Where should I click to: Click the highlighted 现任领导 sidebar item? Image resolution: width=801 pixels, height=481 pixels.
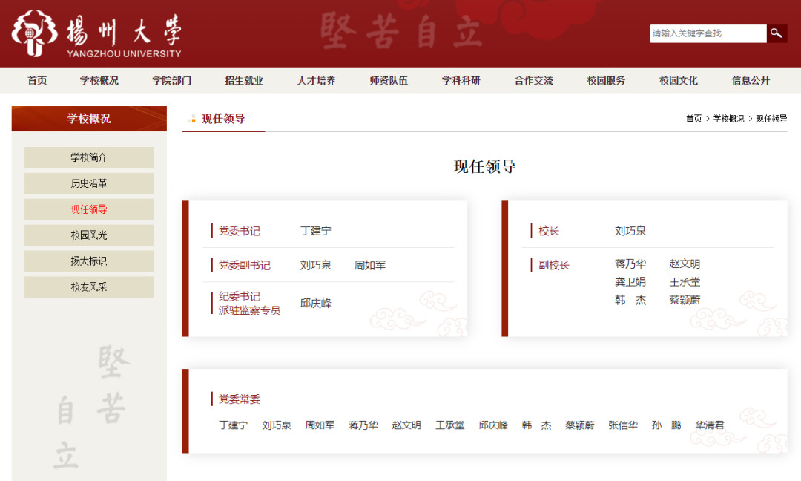[89, 209]
